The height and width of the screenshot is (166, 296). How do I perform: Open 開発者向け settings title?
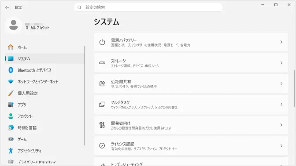121,123
